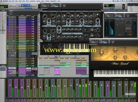This screenshot has height=102, width=138.
Task: Select the Intro memory location
Action: point(131,7)
